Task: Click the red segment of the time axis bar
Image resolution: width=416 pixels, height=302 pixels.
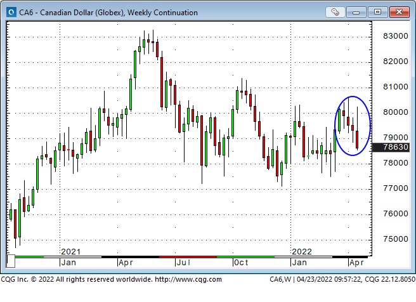Action: [188, 257]
